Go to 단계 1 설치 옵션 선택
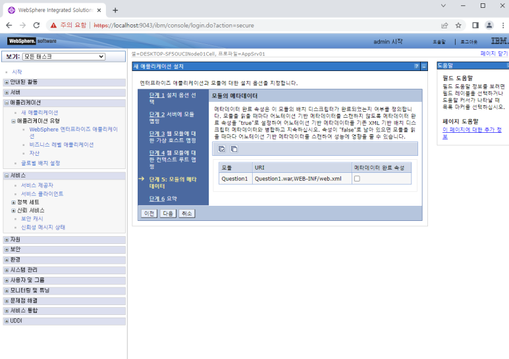 [x=157, y=95]
